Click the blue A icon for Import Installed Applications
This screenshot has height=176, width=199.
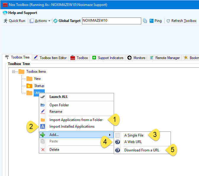tap(43, 126)
